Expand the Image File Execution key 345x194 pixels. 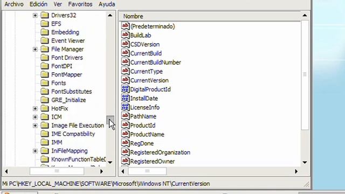click(x=35, y=126)
